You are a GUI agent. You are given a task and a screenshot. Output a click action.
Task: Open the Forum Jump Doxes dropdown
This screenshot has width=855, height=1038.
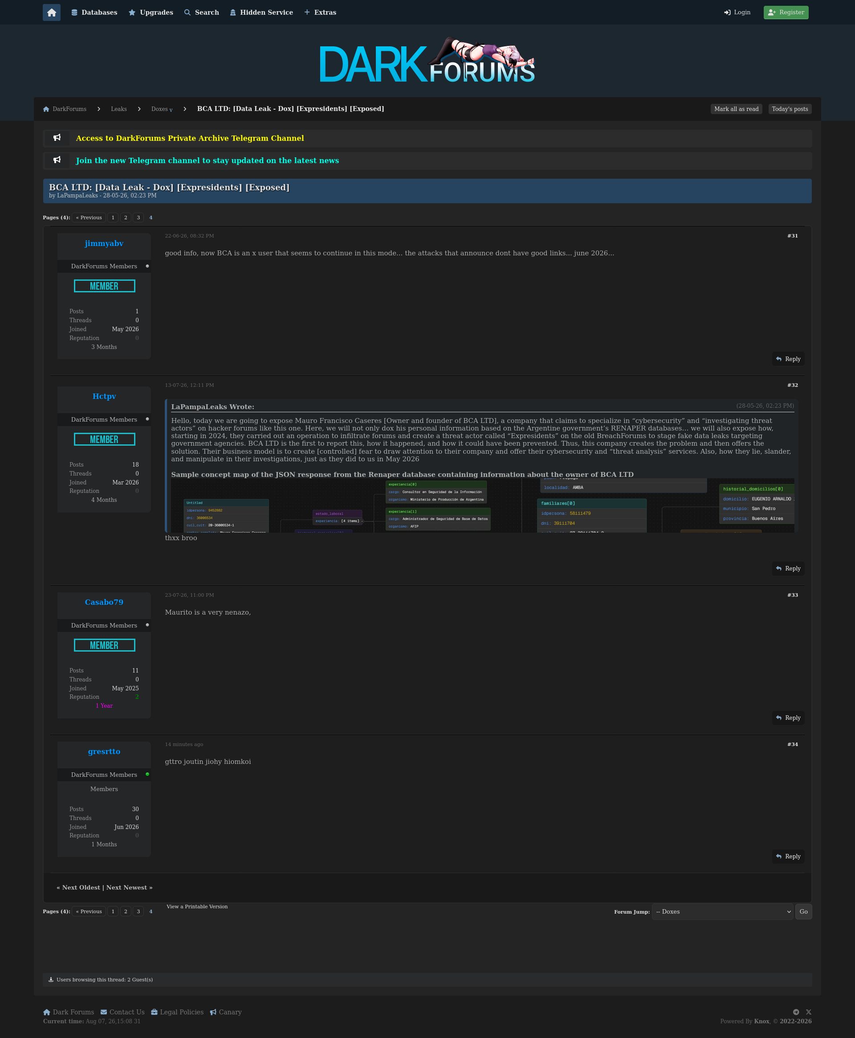[722, 912]
